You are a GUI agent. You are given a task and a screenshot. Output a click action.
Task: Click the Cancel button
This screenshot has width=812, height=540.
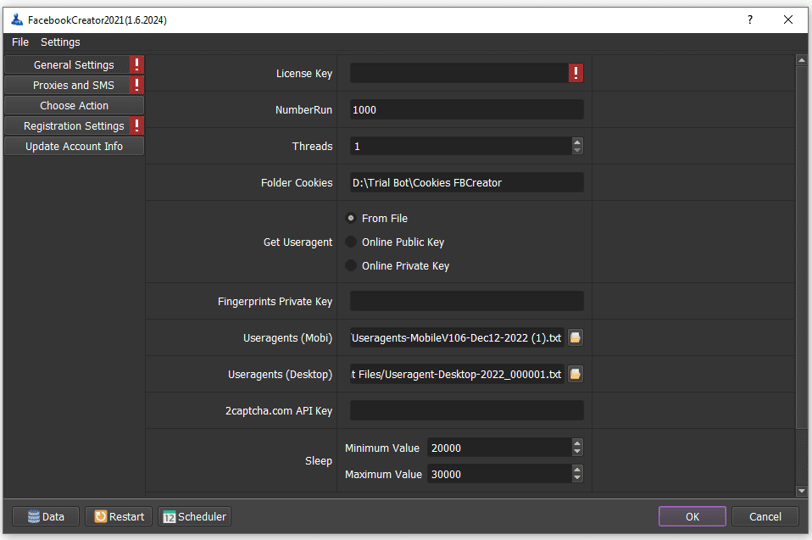tap(765, 516)
